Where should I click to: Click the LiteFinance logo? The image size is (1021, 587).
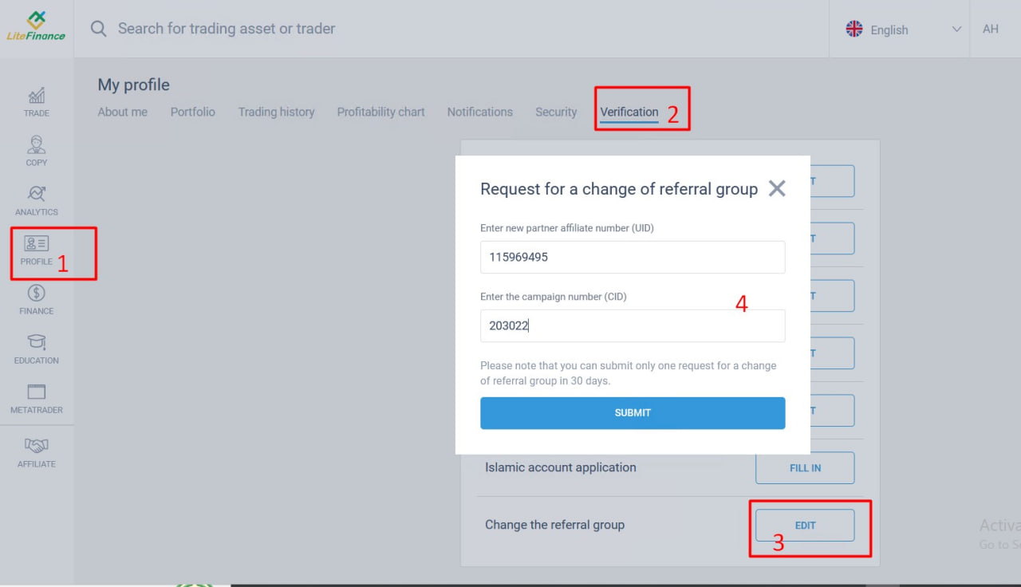[x=36, y=26]
